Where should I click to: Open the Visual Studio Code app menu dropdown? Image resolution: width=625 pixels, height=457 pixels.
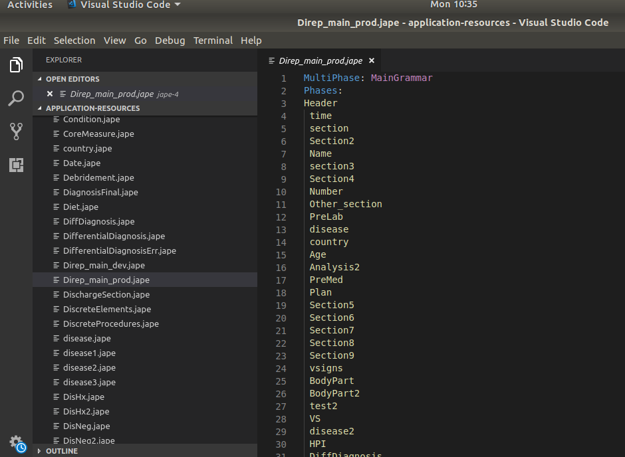[124, 5]
